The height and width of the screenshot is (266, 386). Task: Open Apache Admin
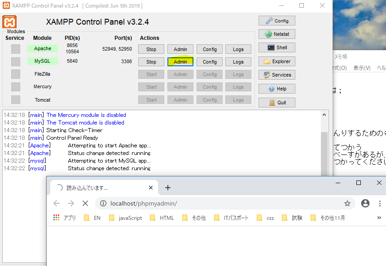(x=180, y=49)
